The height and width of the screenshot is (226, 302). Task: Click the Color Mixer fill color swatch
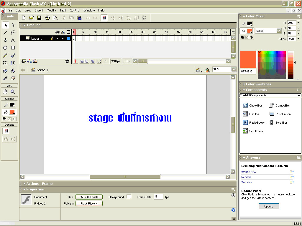coord(250,31)
